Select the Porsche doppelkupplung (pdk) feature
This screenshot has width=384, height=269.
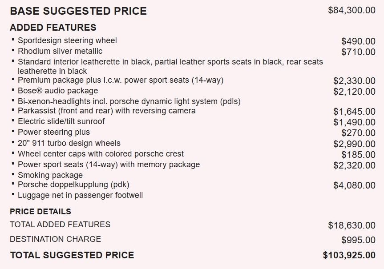click(73, 185)
